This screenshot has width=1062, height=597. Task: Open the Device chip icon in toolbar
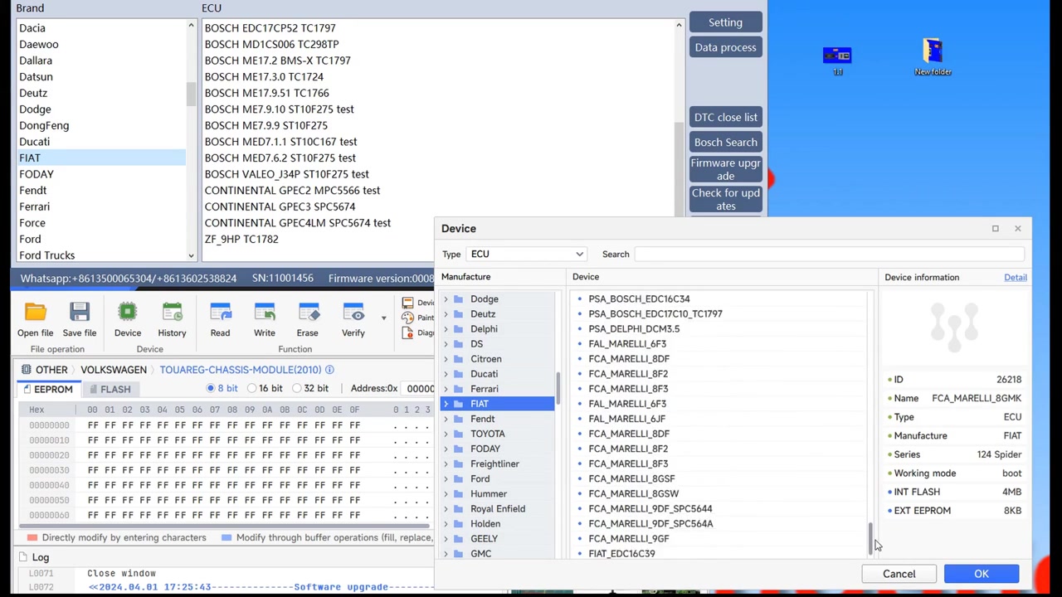coord(128,313)
